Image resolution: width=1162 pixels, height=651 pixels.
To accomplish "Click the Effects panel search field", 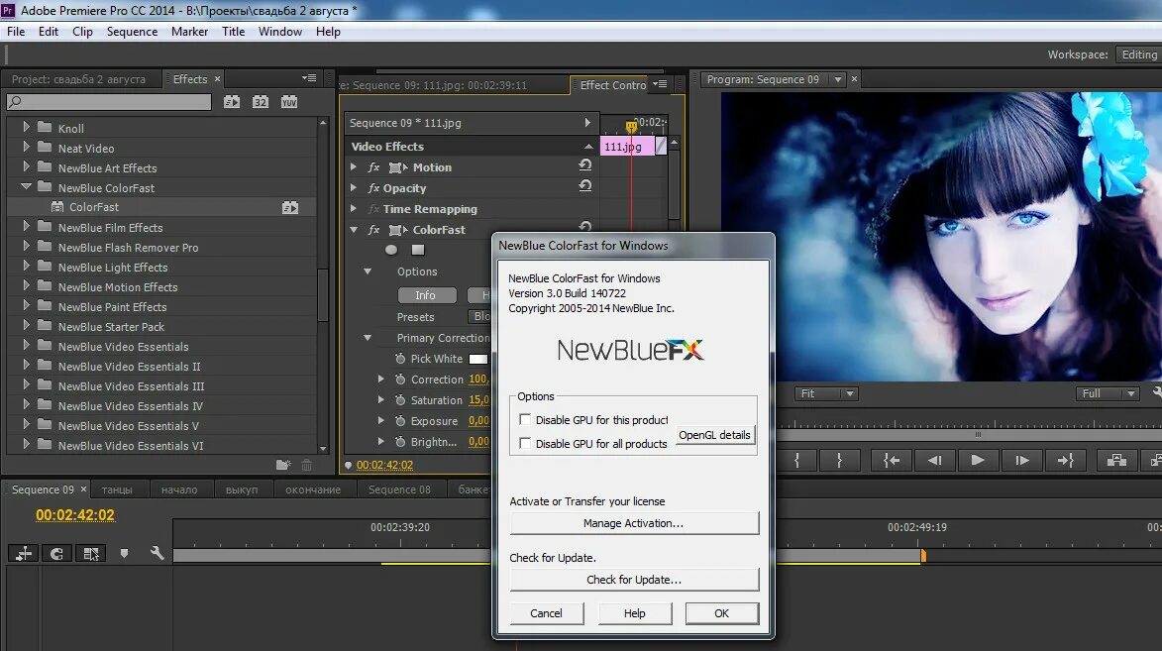I will pos(109,102).
